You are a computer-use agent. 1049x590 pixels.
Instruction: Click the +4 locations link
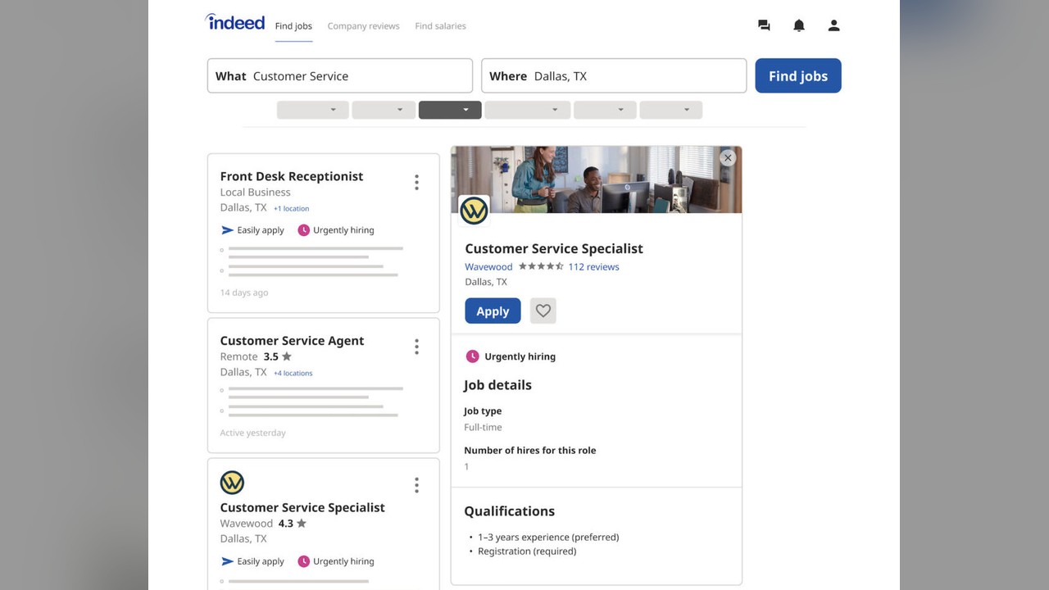(x=293, y=374)
